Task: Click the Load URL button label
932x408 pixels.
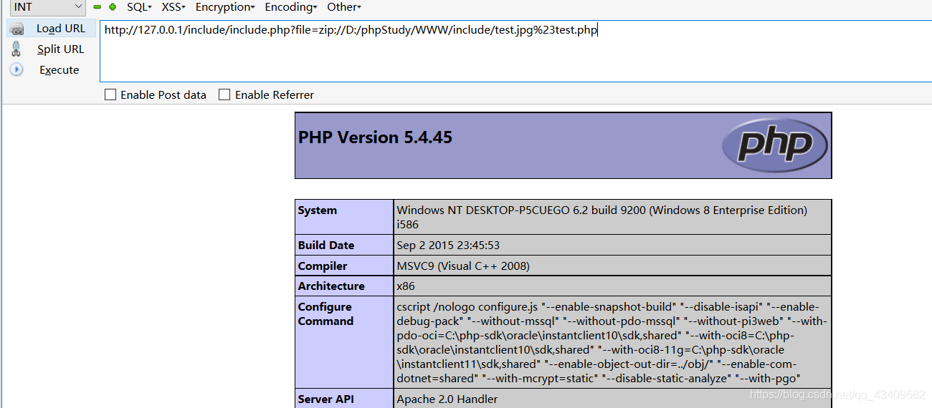Action: (61, 29)
